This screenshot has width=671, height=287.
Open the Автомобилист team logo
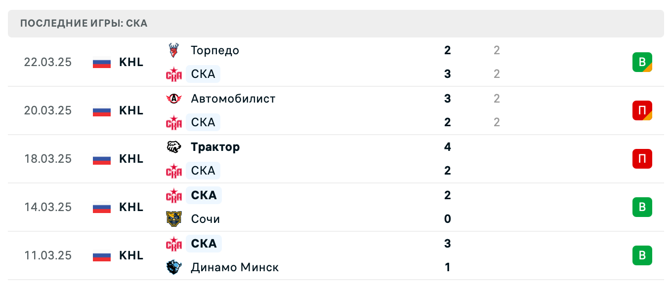174,98
